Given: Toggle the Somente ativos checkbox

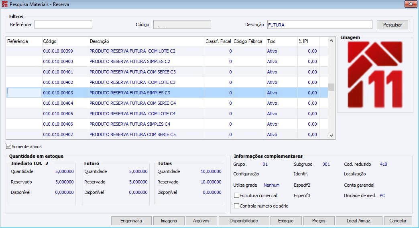Looking at the screenshot, I should 9,147.
